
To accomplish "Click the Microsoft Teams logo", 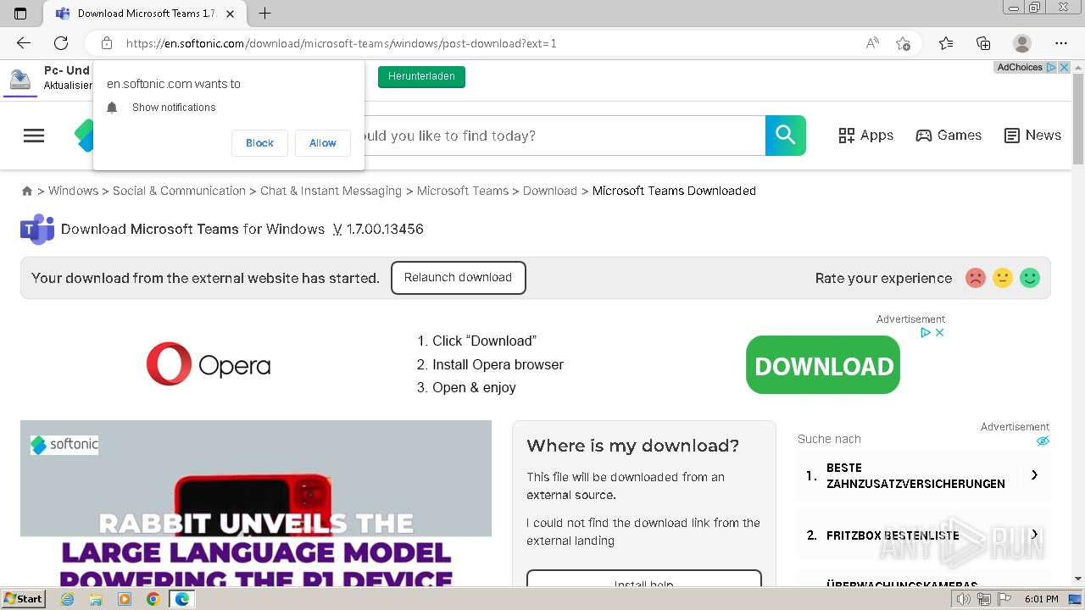I will pos(37,229).
